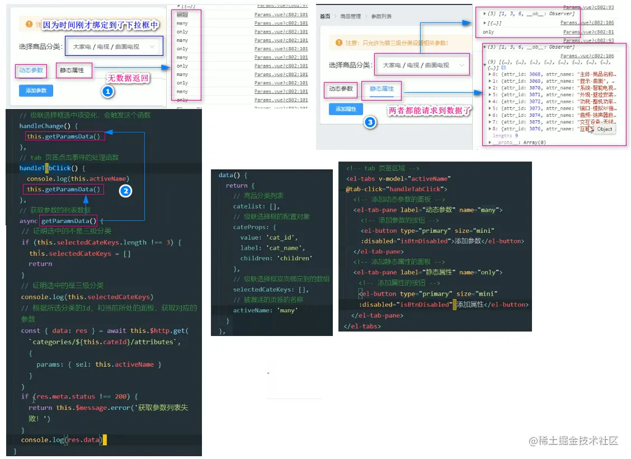Expand the [{…}] console entry beside Params.vue?c802:106

pyautogui.click(x=484, y=23)
